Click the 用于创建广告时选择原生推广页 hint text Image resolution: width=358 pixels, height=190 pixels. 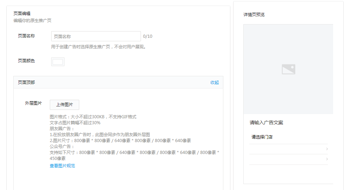point(99,47)
